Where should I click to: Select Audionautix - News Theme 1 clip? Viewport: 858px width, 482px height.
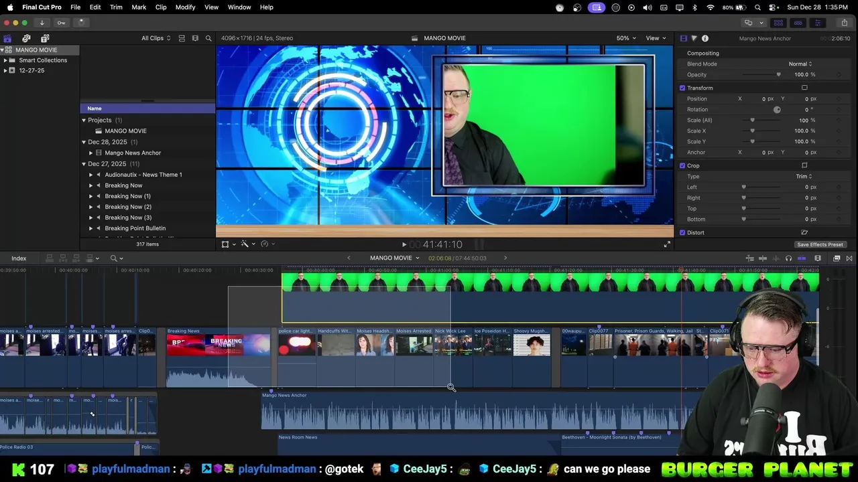(x=143, y=175)
